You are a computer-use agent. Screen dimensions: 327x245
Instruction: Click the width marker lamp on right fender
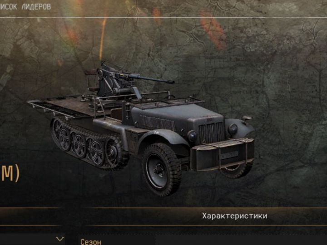[x=247, y=119]
